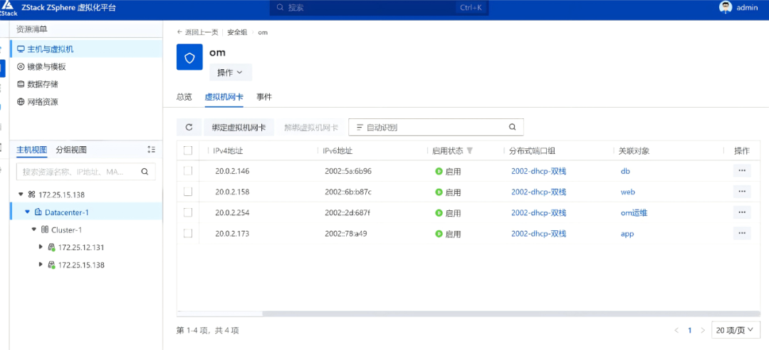Tick the checkbox for 20.0.2.146 row

[x=188, y=171]
